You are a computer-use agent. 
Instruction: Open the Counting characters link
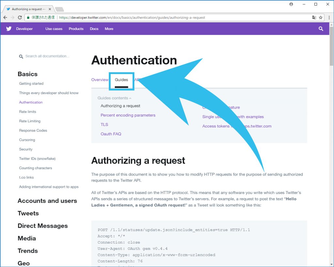(36, 168)
